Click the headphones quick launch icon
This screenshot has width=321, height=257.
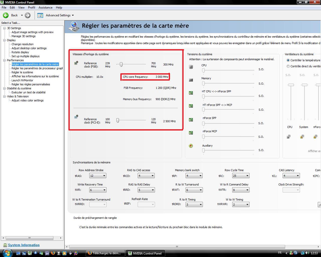click(47, 253)
